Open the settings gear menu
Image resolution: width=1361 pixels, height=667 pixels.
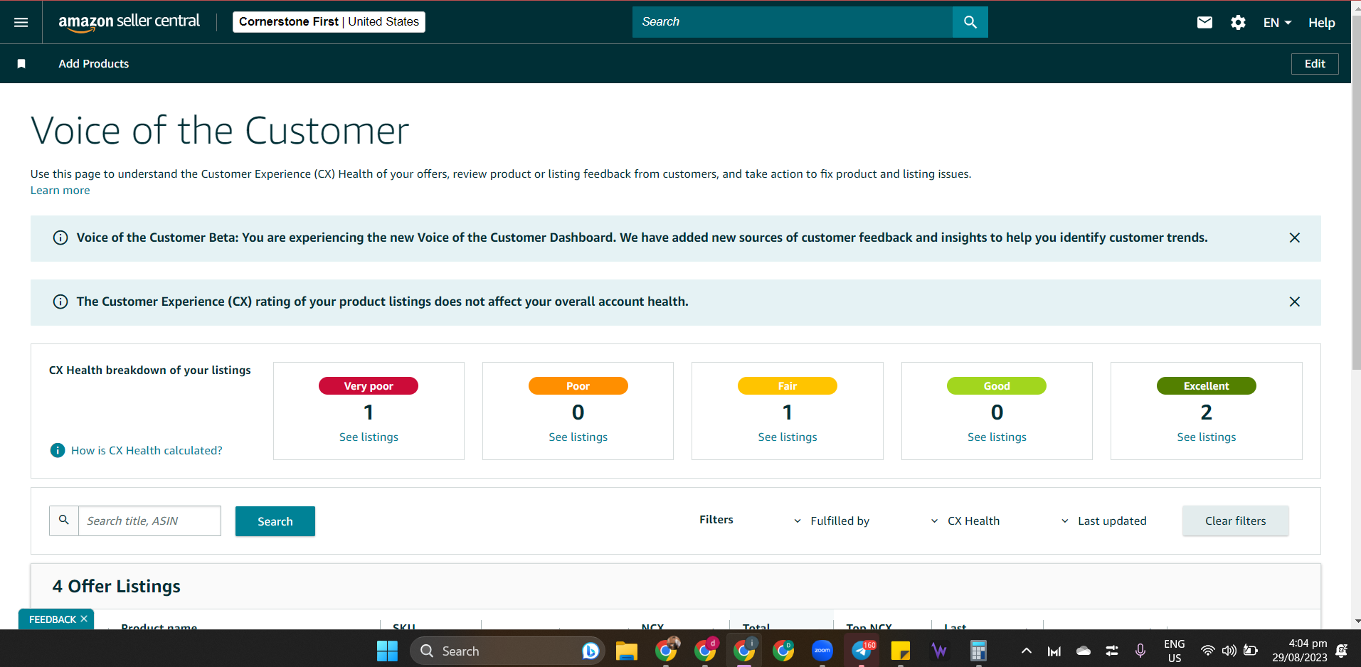coord(1238,22)
